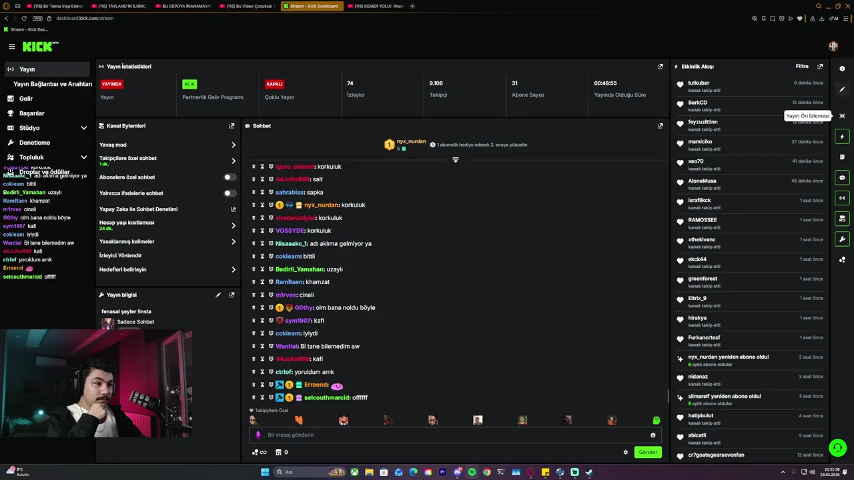The width and height of the screenshot is (854, 480).
Task: Click the dashboard.kick.com/stream address bar
Action: coord(84,19)
